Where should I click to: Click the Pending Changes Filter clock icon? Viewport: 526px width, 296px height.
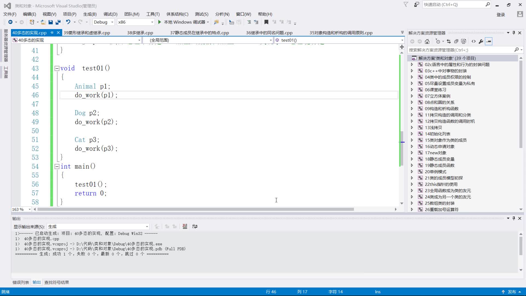coord(438,41)
